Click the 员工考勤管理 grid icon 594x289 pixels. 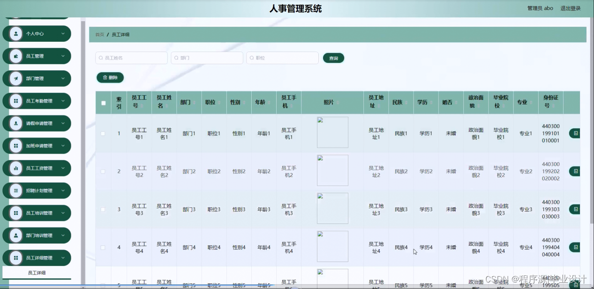tap(16, 101)
